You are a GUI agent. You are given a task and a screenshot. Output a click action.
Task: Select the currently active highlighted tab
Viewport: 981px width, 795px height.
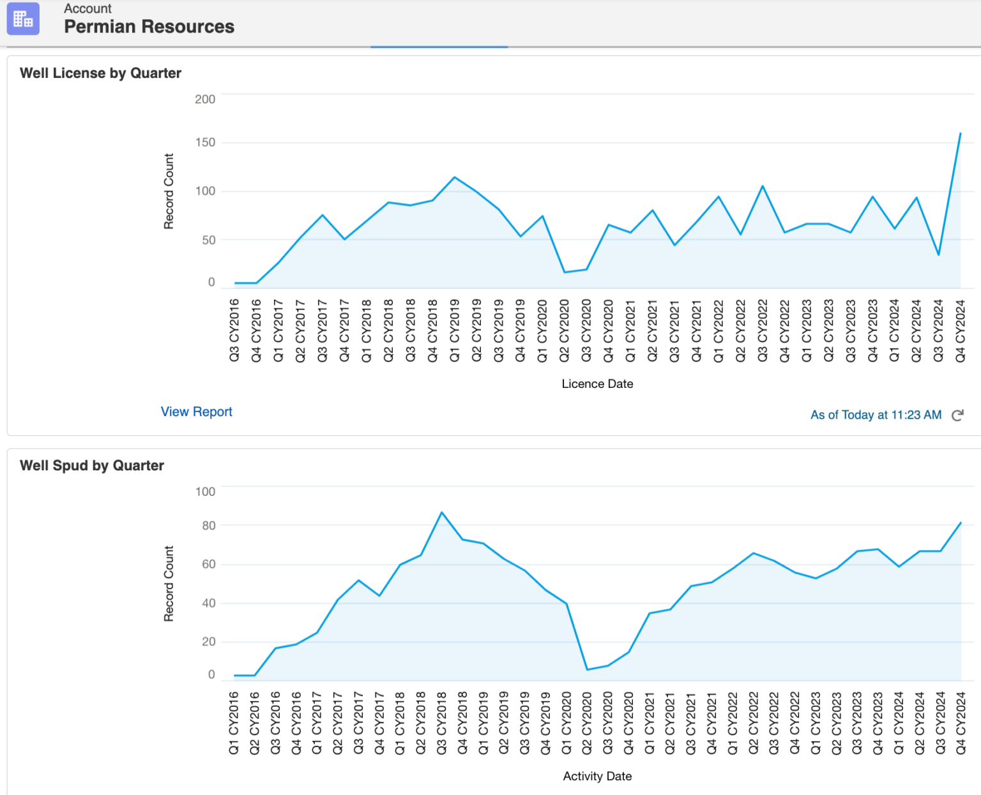click(439, 45)
